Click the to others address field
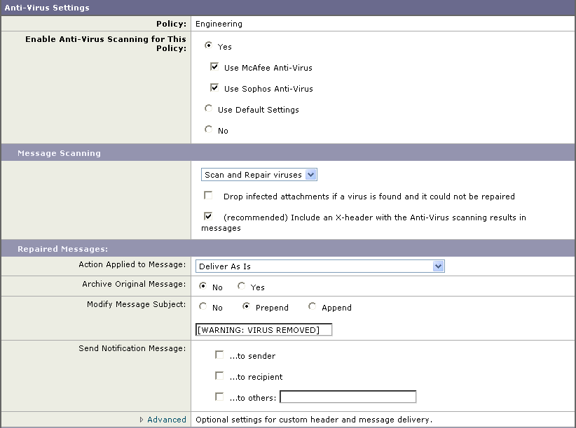This screenshot has height=428, width=576. pos(348,397)
